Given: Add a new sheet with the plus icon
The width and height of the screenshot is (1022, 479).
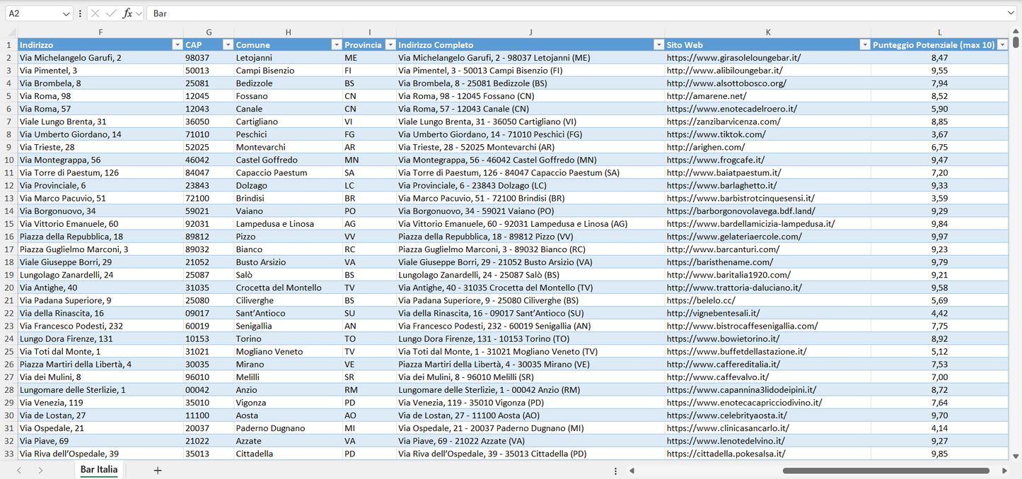Looking at the screenshot, I should pyautogui.click(x=157, y=470).
